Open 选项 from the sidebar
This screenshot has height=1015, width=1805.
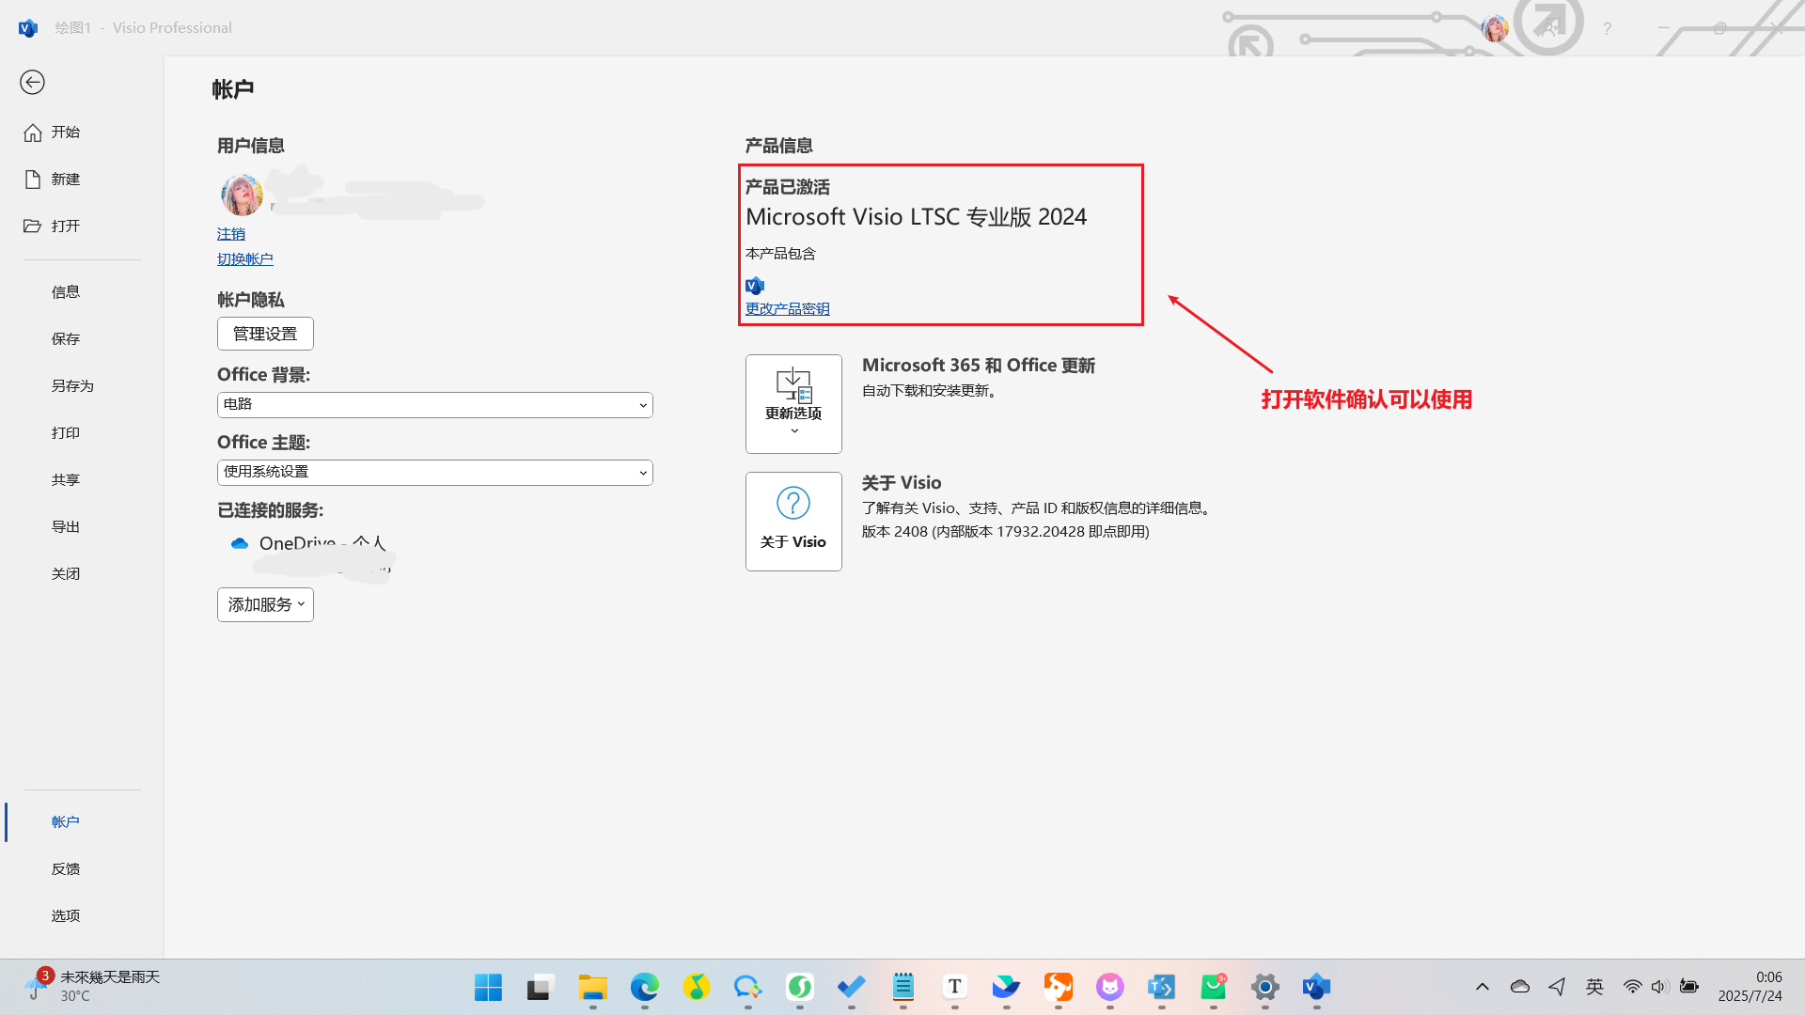click(65, 914)
